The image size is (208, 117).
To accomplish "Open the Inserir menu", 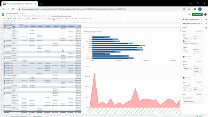I will point(19,16).
